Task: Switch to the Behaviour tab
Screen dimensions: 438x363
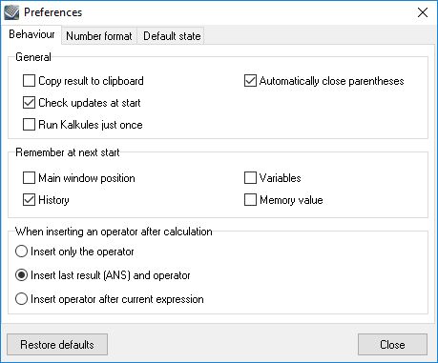Action: (x=31, y=34)
